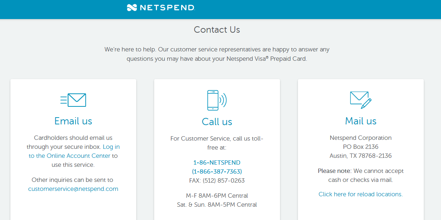Click the M-F 8AM-6PM Central hours text
The height and width of the screenshot is (220, 441).
click(217, 196)
